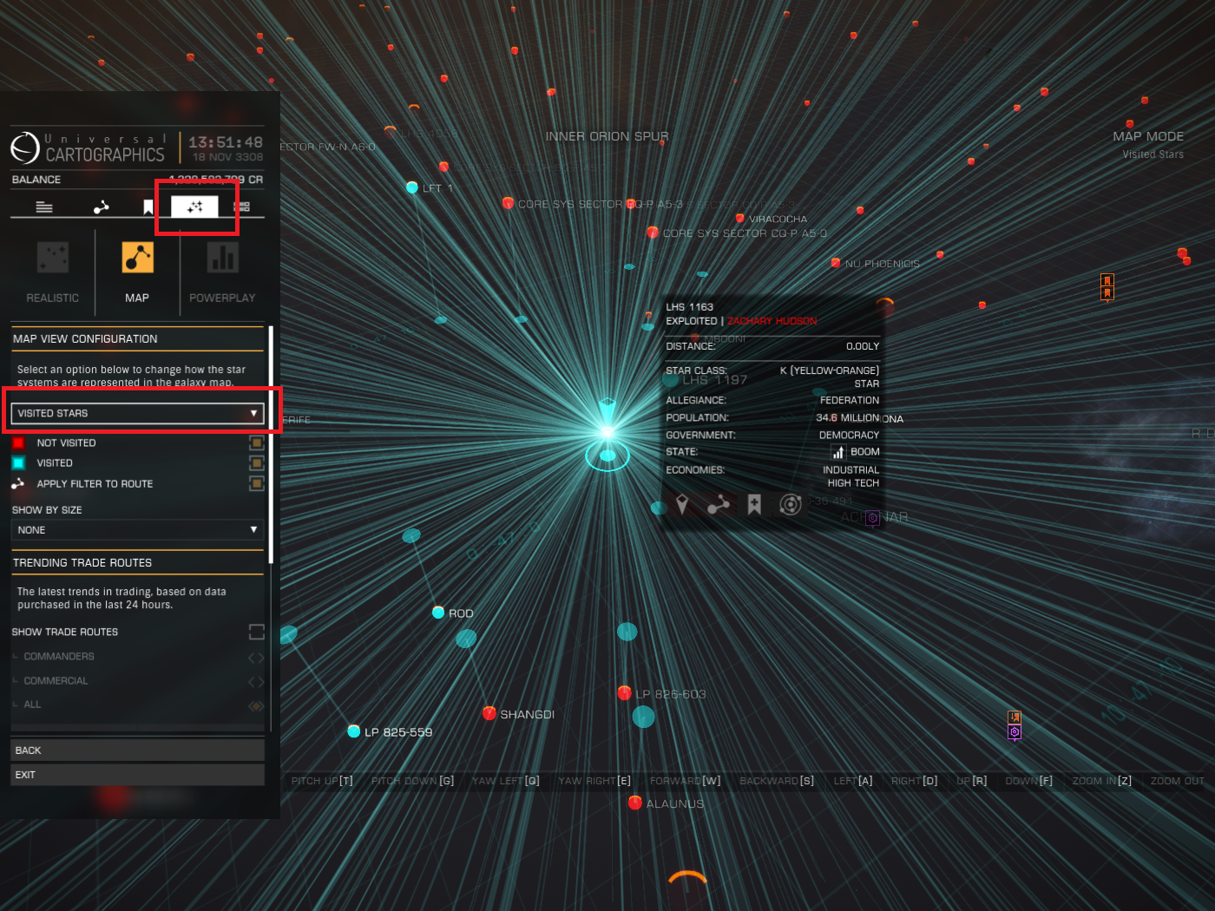
Task: Select the LP 826-603 star marker
Action: coord(624,692)
